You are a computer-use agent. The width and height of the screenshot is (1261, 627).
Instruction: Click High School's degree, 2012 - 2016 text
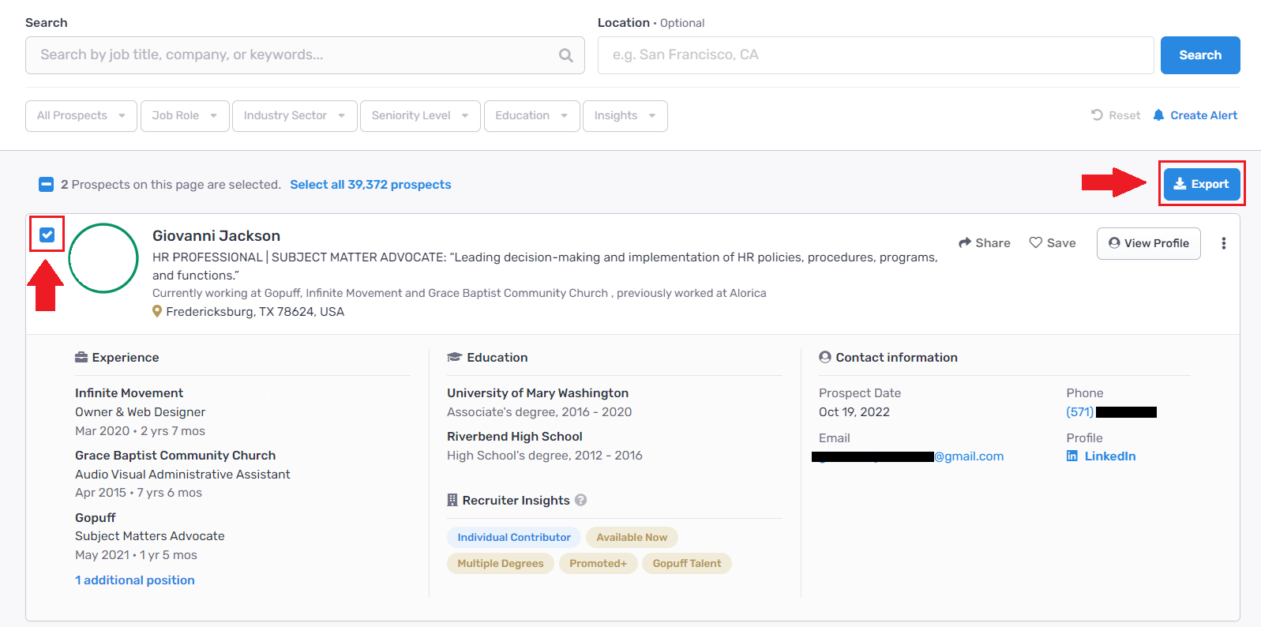pos(545,456)
